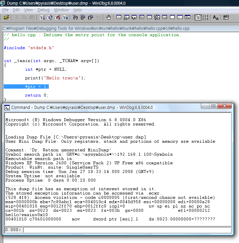Click the Font 'AA' toolbar icon
Image resolution: width=239 pixels, height=243 pixels.
click(x=216, y=17)
